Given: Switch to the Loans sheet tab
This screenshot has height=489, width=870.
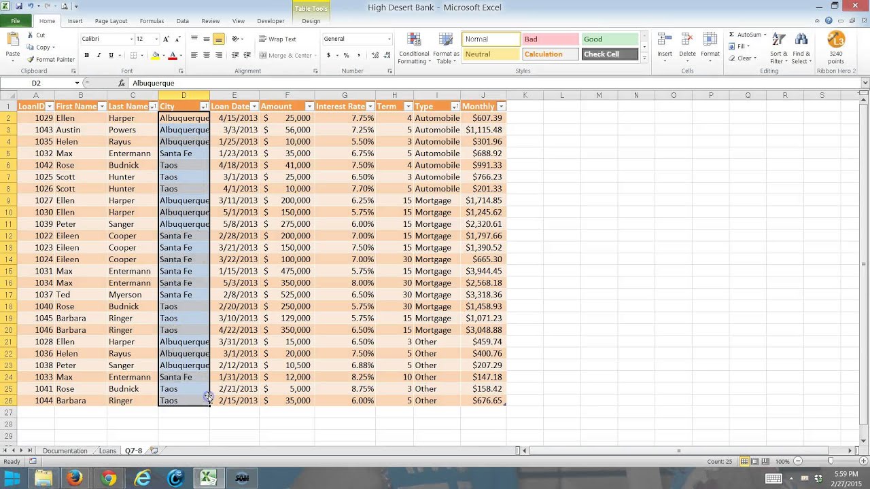Looking at the screenshot, I should (107, 451).
